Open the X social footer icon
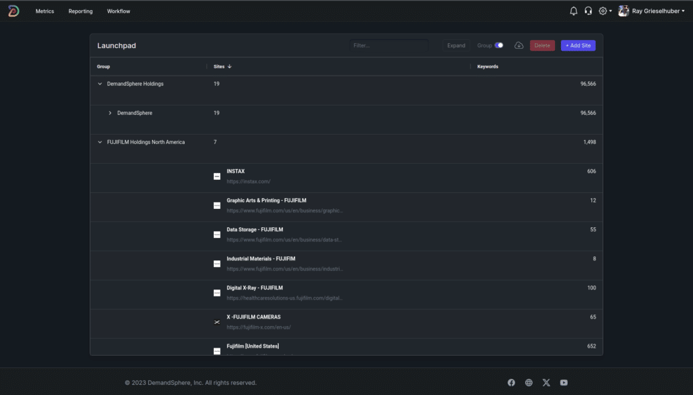The image size is (693, 395). point(546,383)
